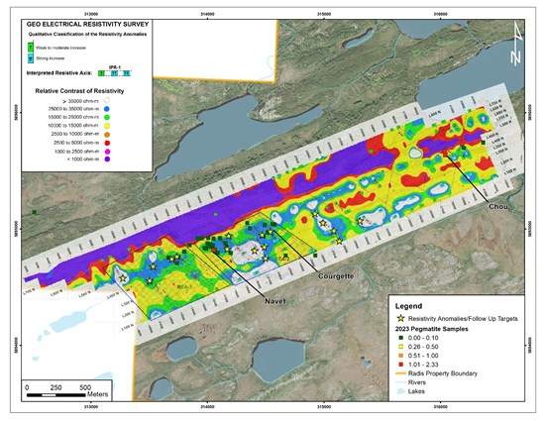Click the Lakes symbol in the Legend
This screenshot has height=421, width=545.
[401, 391]
